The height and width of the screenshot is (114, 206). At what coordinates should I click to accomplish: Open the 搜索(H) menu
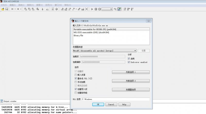pyautogui.click(x=30, y=5)
